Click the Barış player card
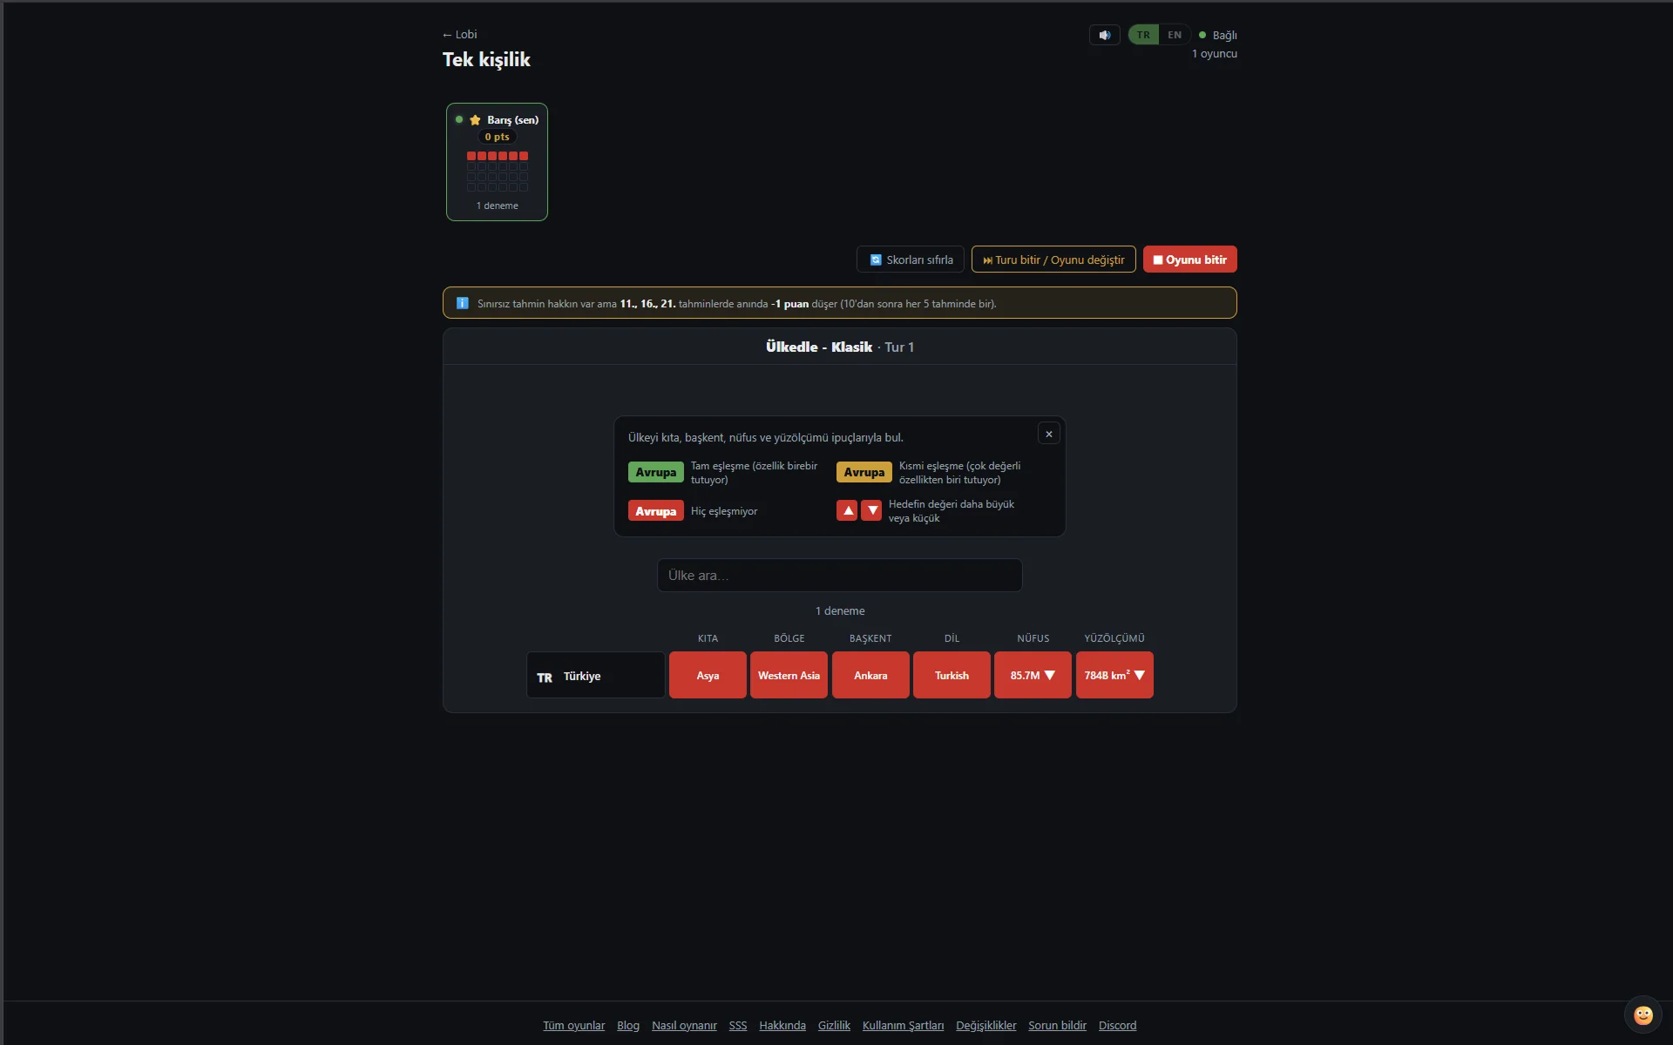This screenshot has height=1045, width=1673. 497,162
